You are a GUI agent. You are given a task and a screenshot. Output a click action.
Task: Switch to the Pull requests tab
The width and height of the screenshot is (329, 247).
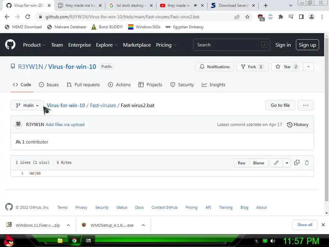pos(83,85)
